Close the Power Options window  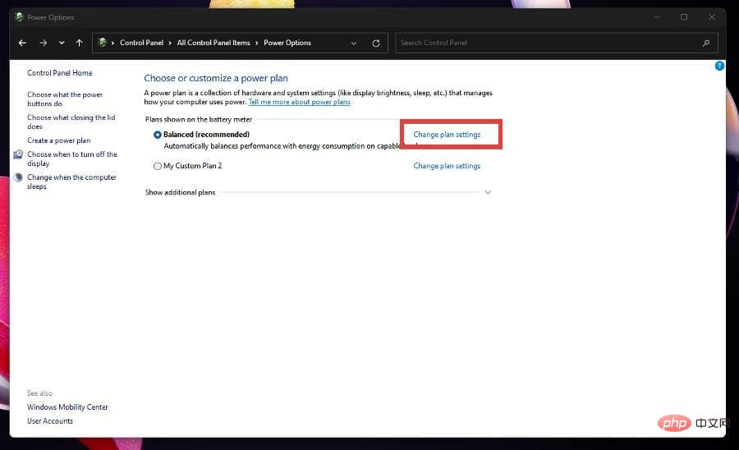click(x=712, y=17)
